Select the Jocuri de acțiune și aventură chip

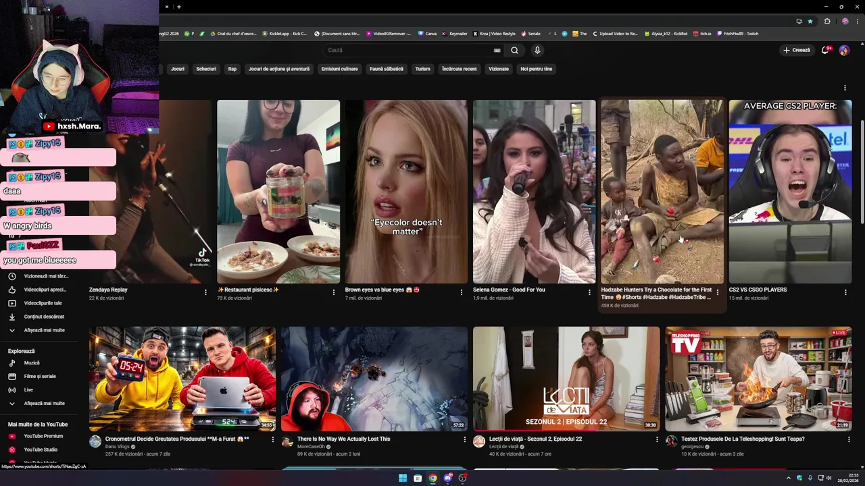click(279, 69)
